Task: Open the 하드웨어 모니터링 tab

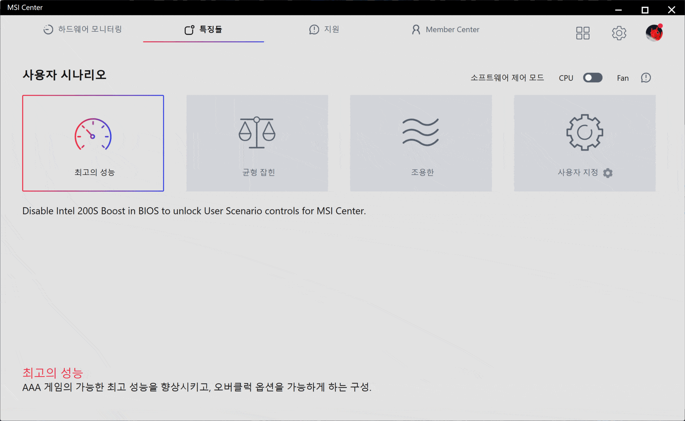Action: tap(82, 29)
